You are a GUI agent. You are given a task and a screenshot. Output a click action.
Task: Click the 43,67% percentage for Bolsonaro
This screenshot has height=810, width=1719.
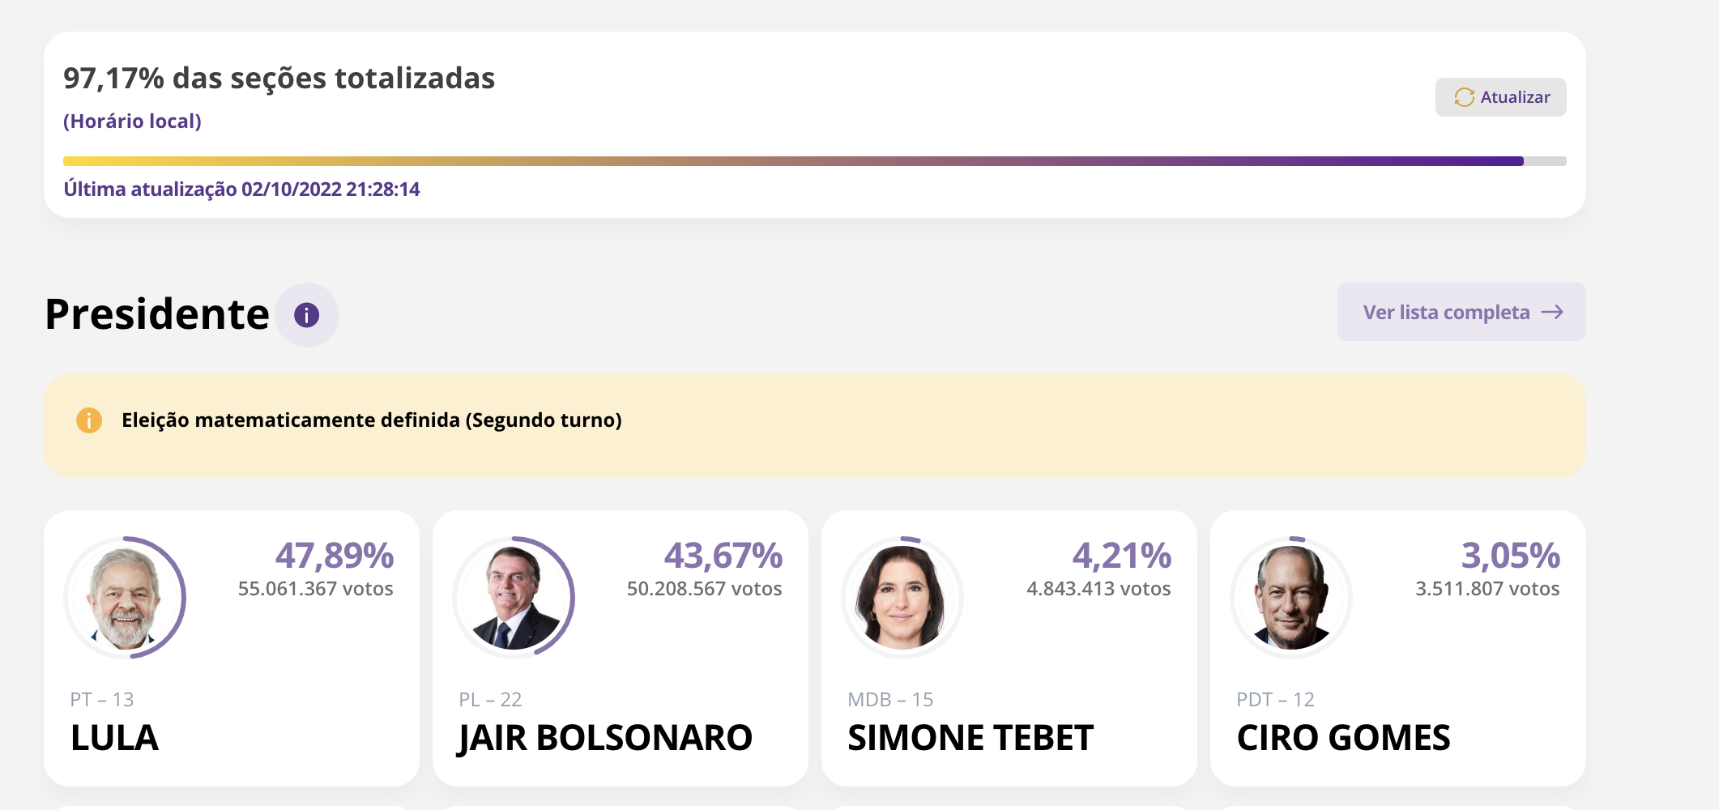click(723, 556)
